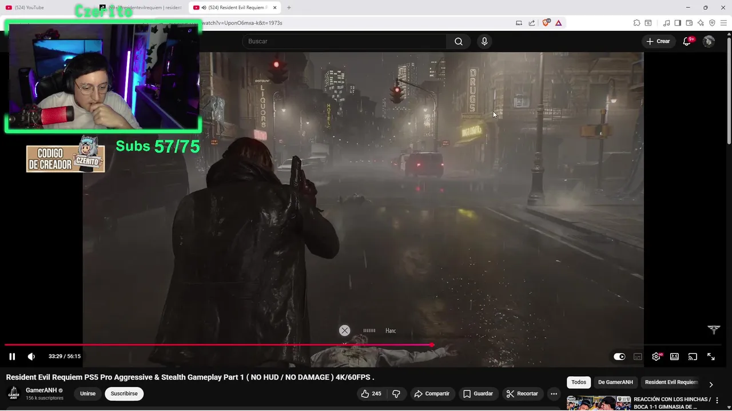Open the Boca reaction video's three-dot menu
This screenshot has width=732, height=411.
(717, 401)
